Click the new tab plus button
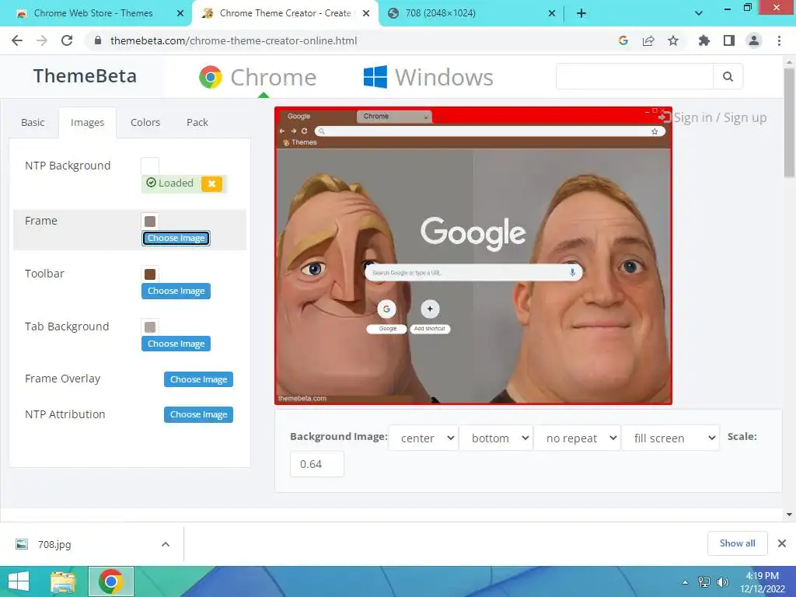 (x=581, y=14)
